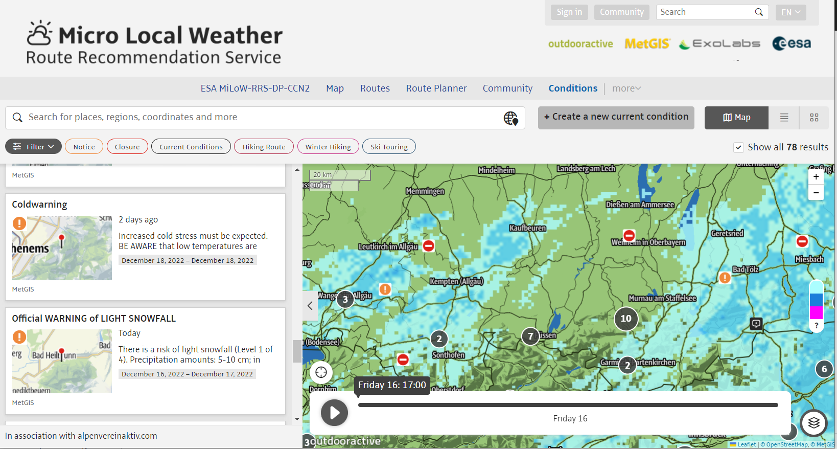
Task: Open Community in the navigation bar
Action: [507, 88]
